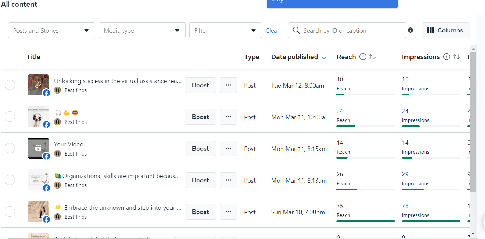This screenshot has width=485, height=239.
Task: Open more options for Organizational skills post
Action: coord(228,180)
